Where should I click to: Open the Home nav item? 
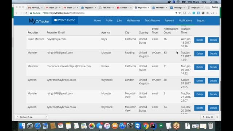click(x=97, y=20)
